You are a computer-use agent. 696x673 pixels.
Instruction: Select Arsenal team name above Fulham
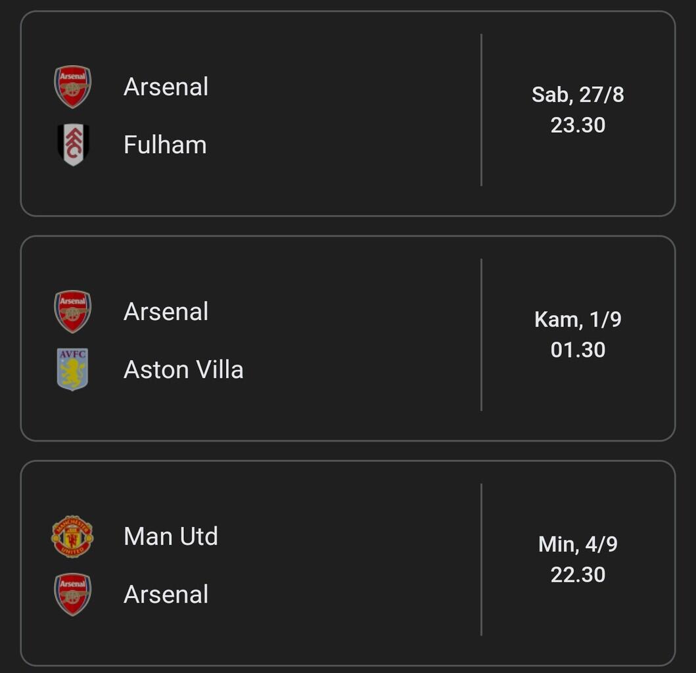click(x=166, y=87)
